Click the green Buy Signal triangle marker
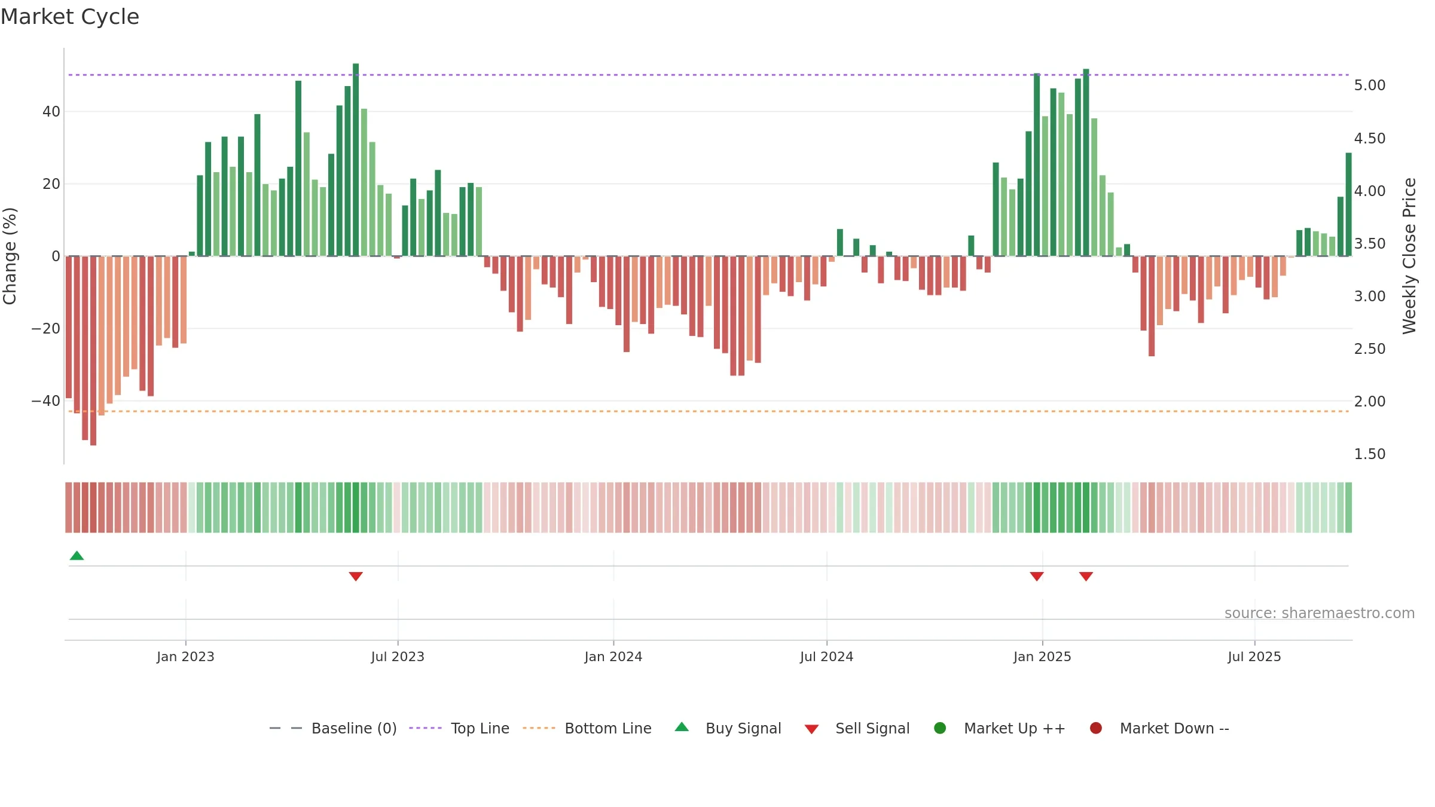1435x807 pixels. pyautogui.click(x=77, y=556)
